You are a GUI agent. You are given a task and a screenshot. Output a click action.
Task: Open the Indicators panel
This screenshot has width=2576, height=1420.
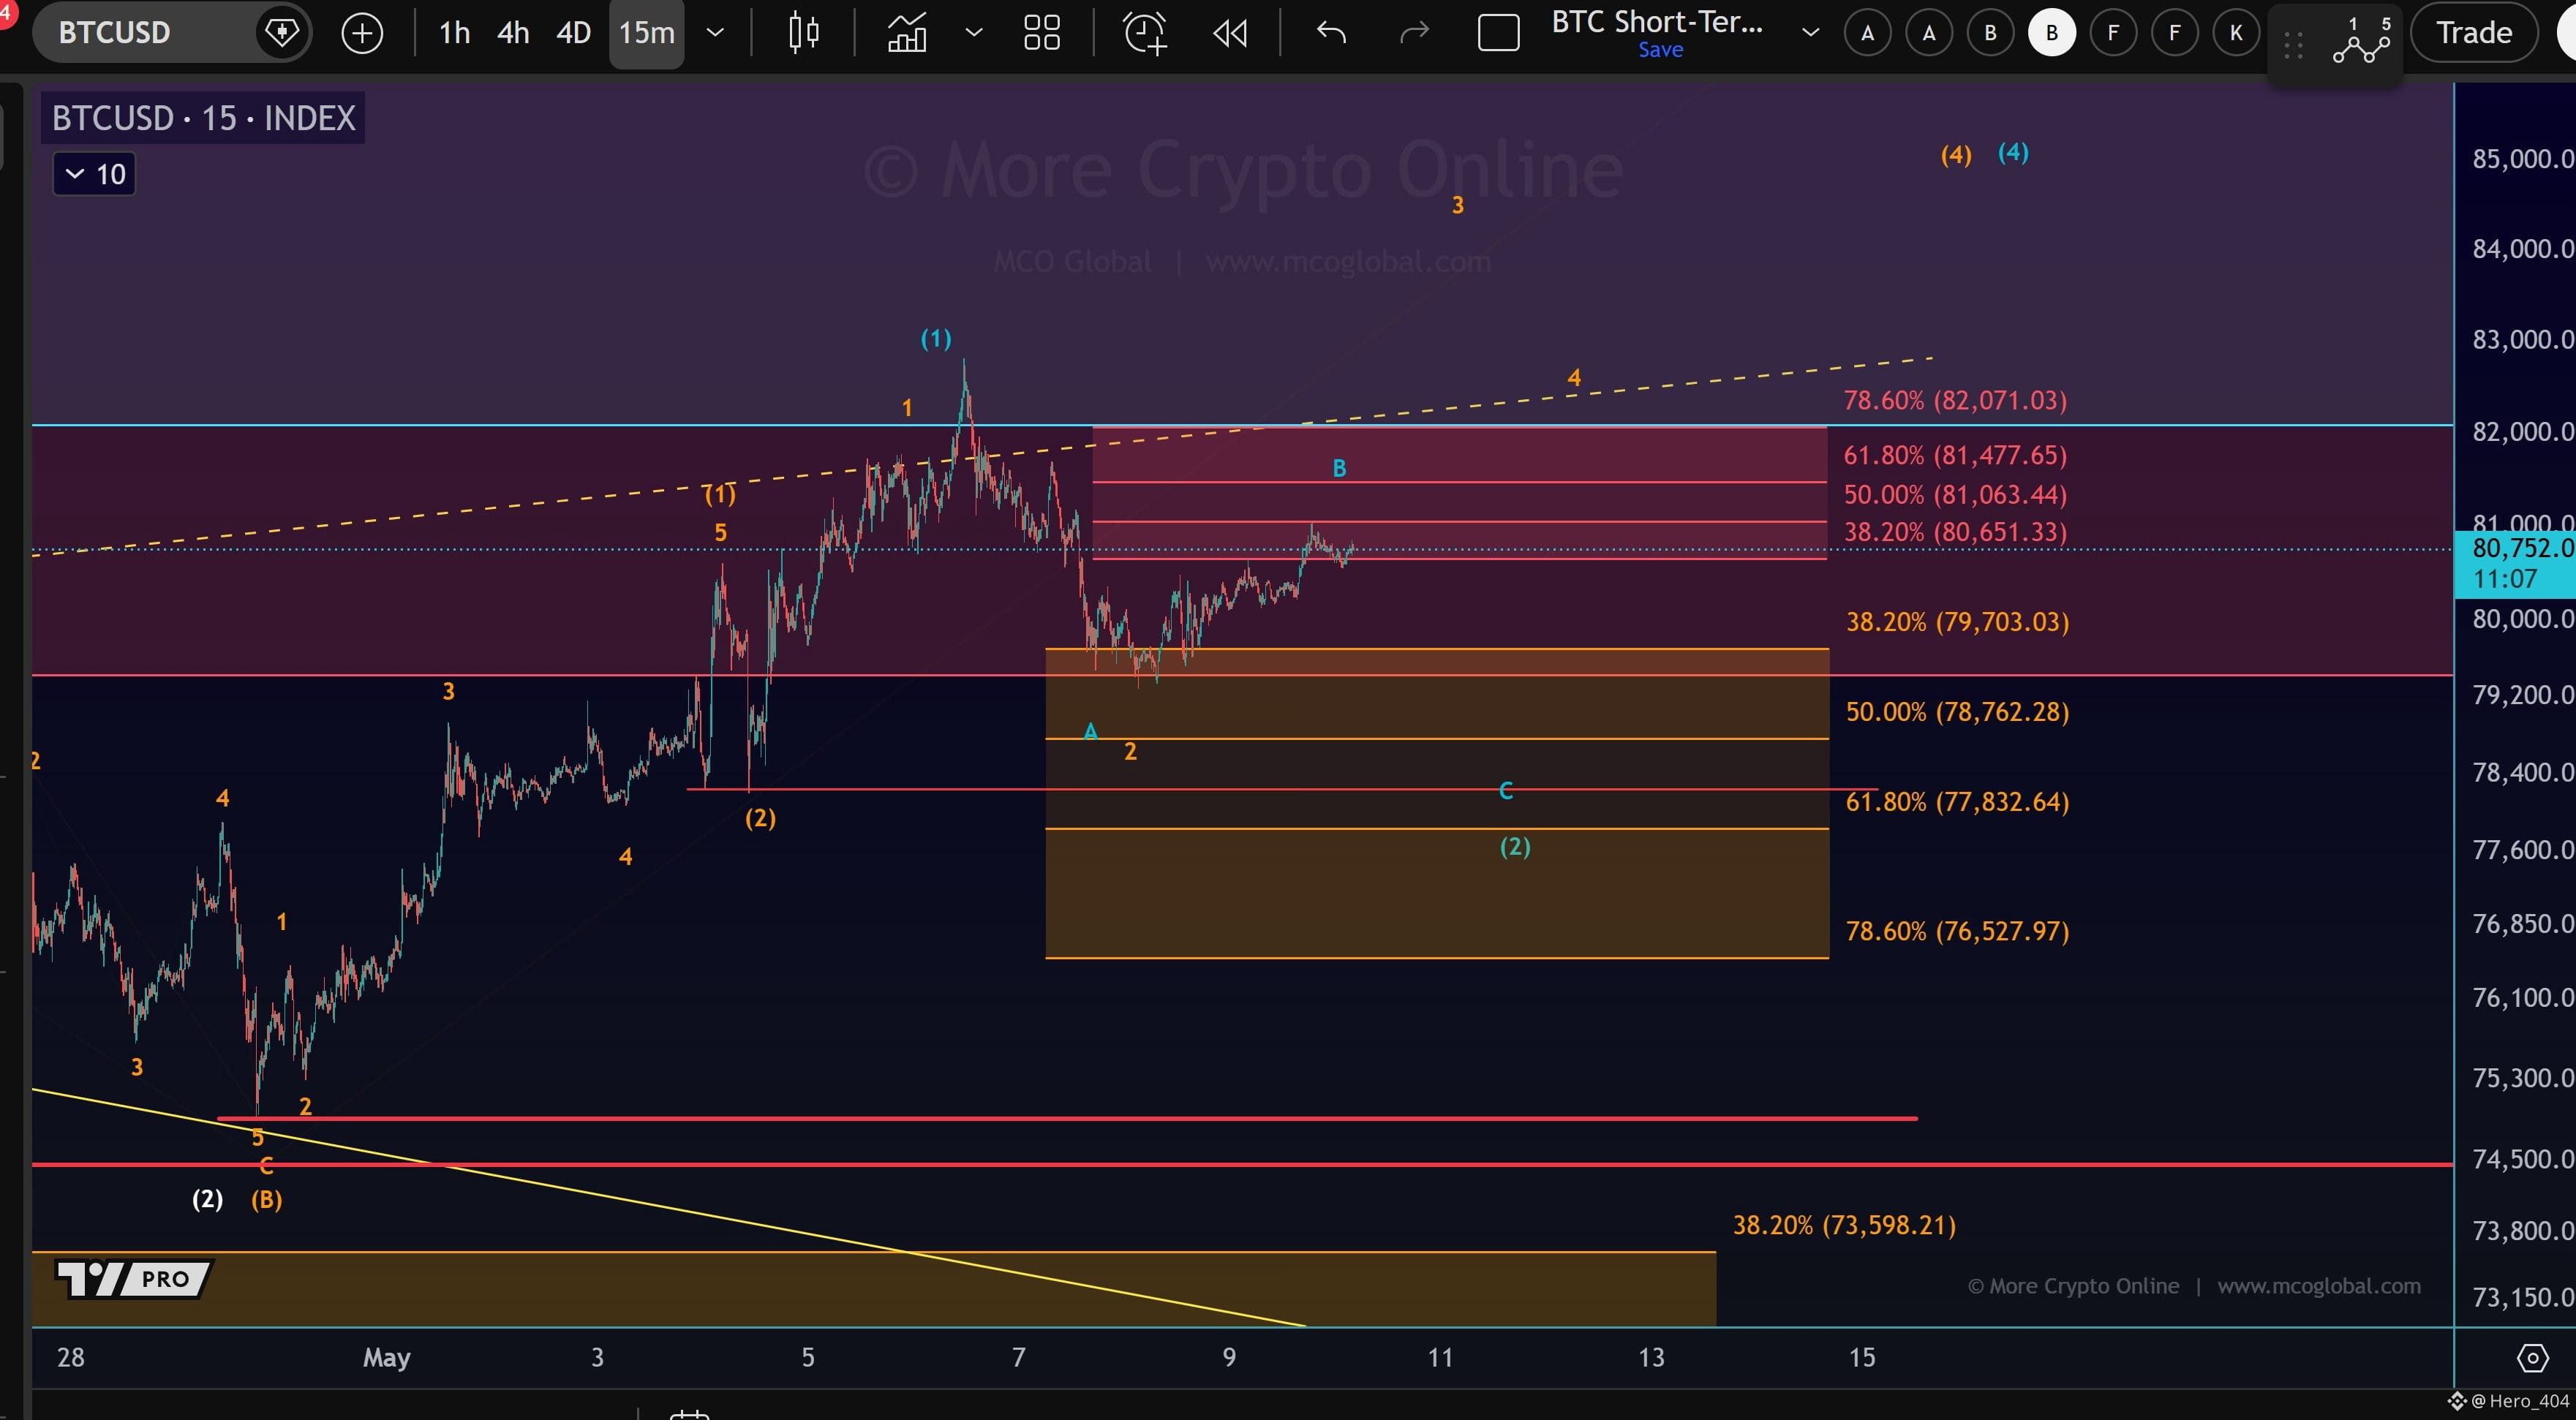pos(906,33)
